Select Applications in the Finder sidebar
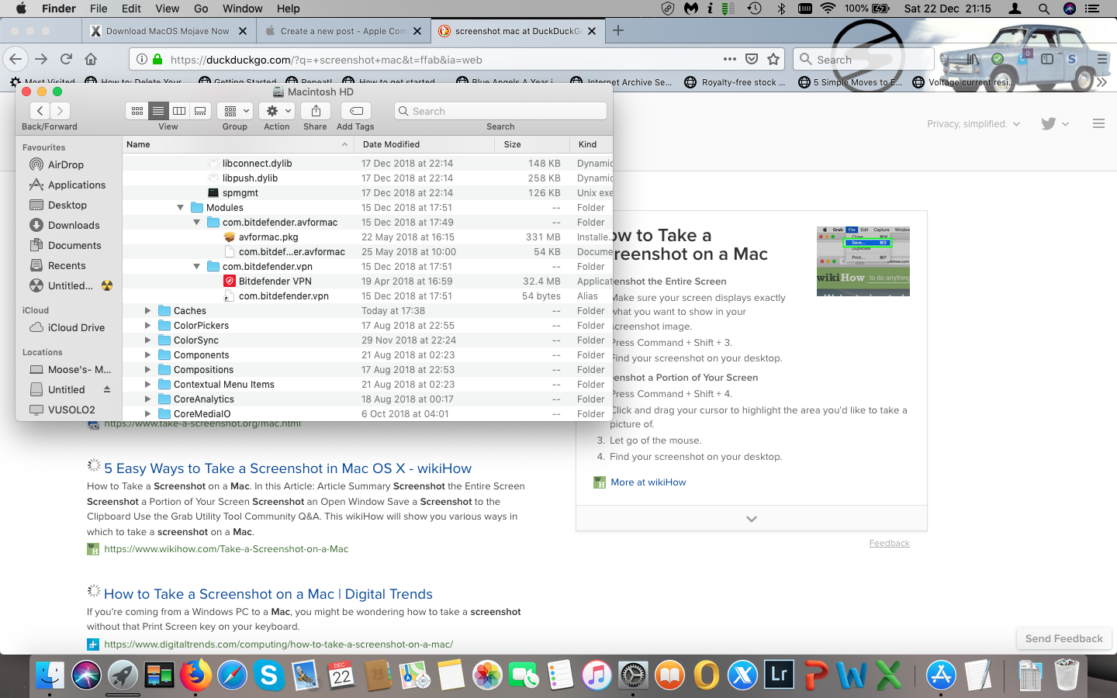This screenshot has height=698, width=1117. 77,185
